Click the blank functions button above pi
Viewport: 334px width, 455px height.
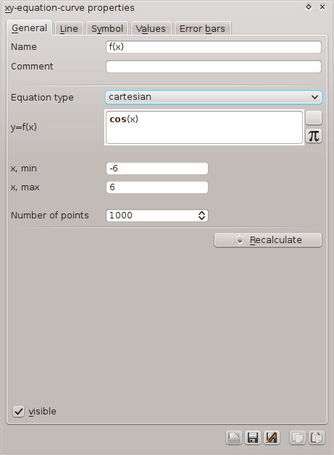[x=314, y=118]
